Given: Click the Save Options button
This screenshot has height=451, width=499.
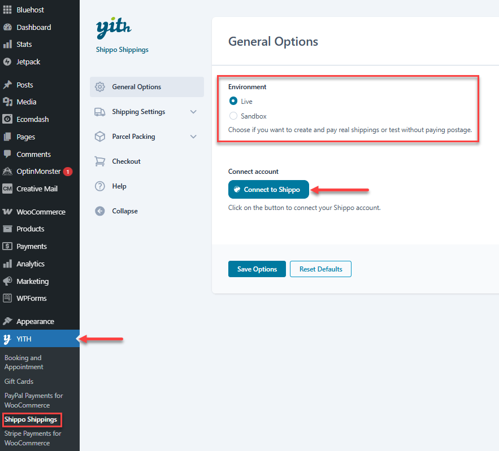Looking at the screenshot, I should pos(257,269).
